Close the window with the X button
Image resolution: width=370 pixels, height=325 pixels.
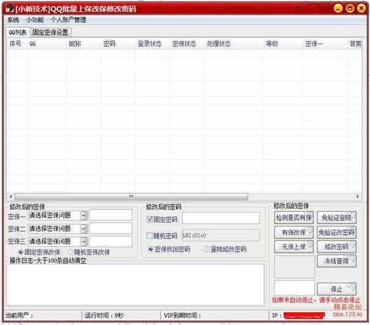361,9
